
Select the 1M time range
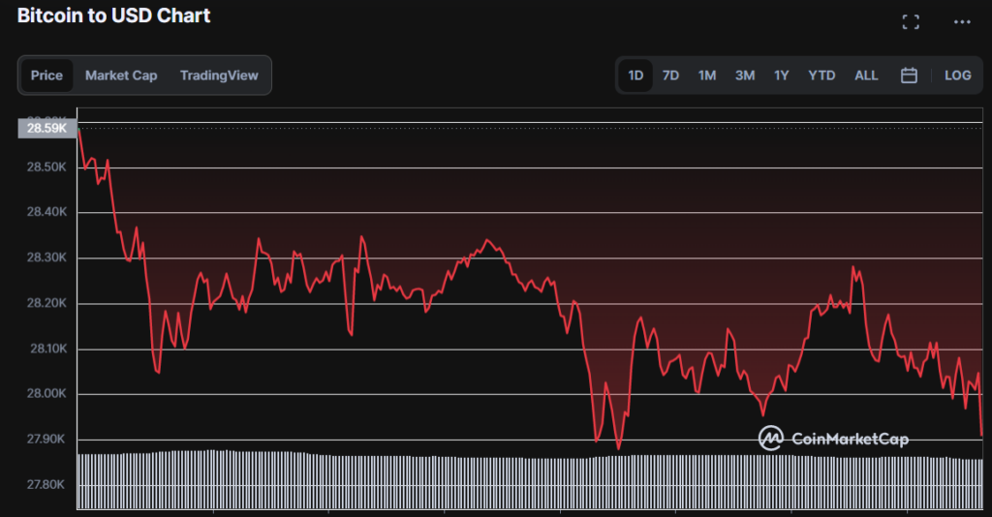coord(706,76)
